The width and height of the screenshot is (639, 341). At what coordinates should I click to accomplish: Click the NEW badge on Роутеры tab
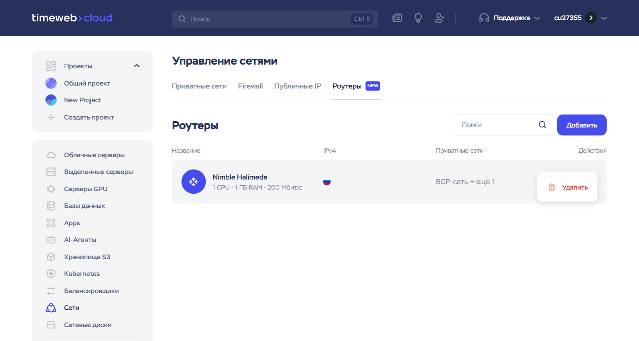(x=373, y=86)
